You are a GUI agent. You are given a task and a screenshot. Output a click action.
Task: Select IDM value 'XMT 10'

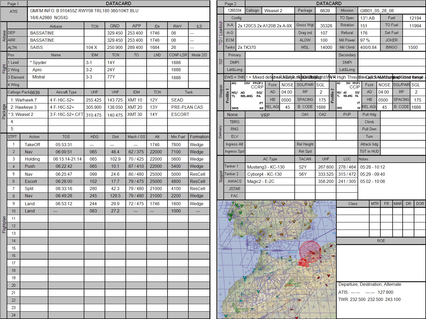[x=135, y=100]
